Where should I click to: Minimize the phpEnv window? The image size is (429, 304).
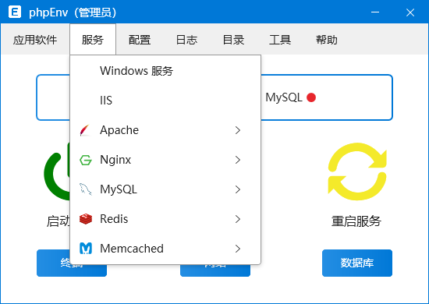point(375,12)
